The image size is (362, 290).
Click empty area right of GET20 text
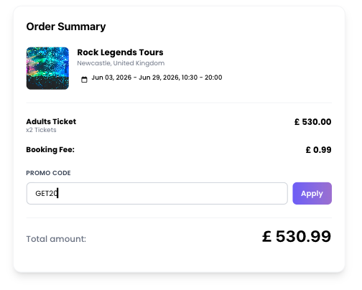(x=172, y=193)
